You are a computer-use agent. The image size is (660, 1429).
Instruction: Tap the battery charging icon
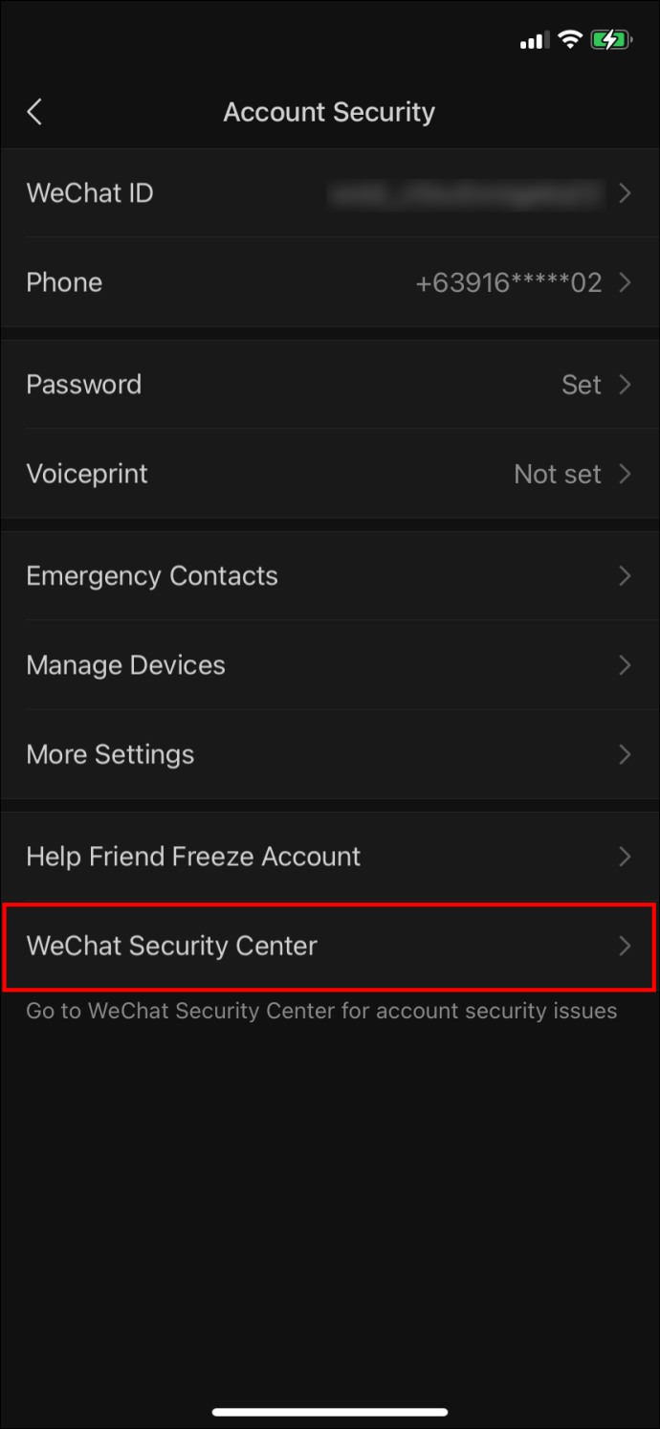coord(610,40)
